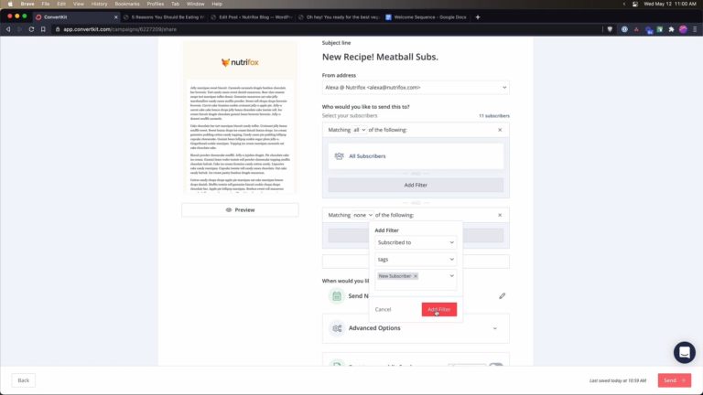Click the red Send button
Viewport: 703px width, 395px height.
tap(675, 380)
